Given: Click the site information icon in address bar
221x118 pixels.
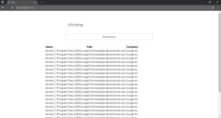Looking at the screenshot, I should coord(17,7).
